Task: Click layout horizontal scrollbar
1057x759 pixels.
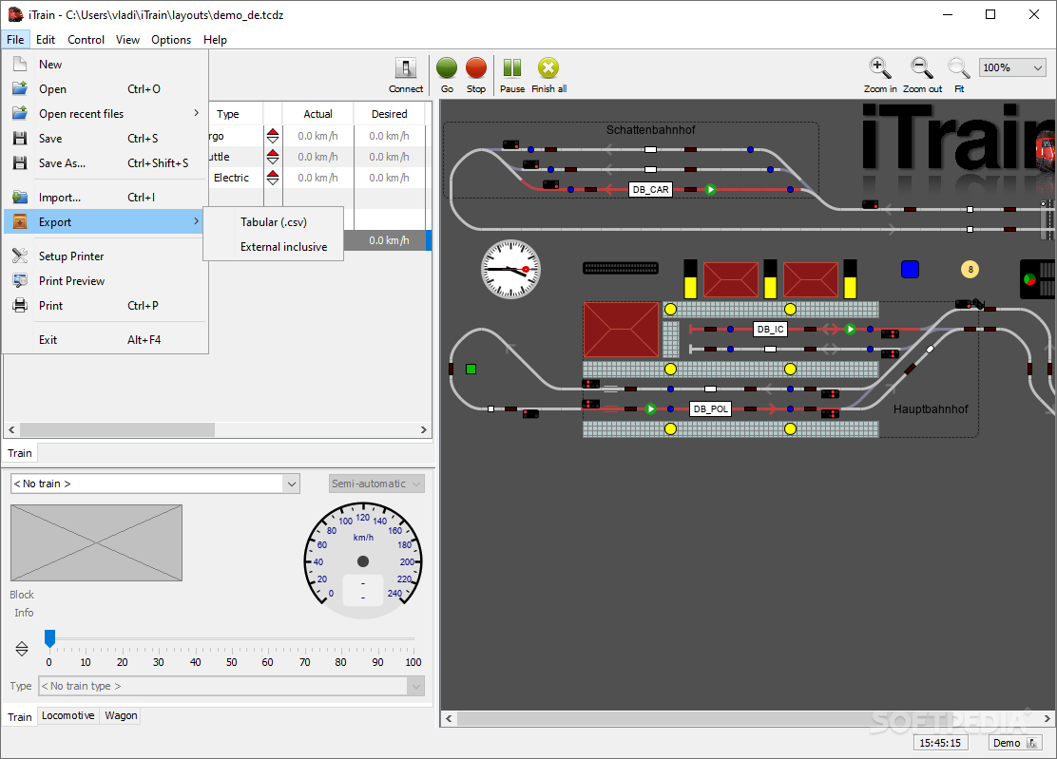Action: pos(746,718)
